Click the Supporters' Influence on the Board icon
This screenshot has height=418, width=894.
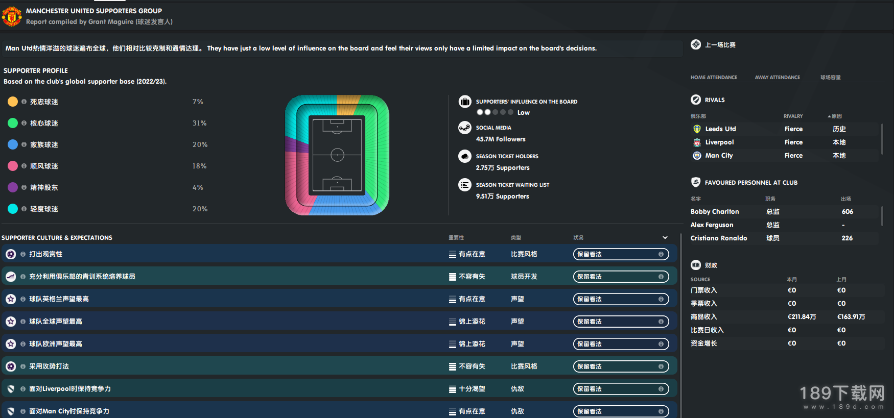coord(465,102)
